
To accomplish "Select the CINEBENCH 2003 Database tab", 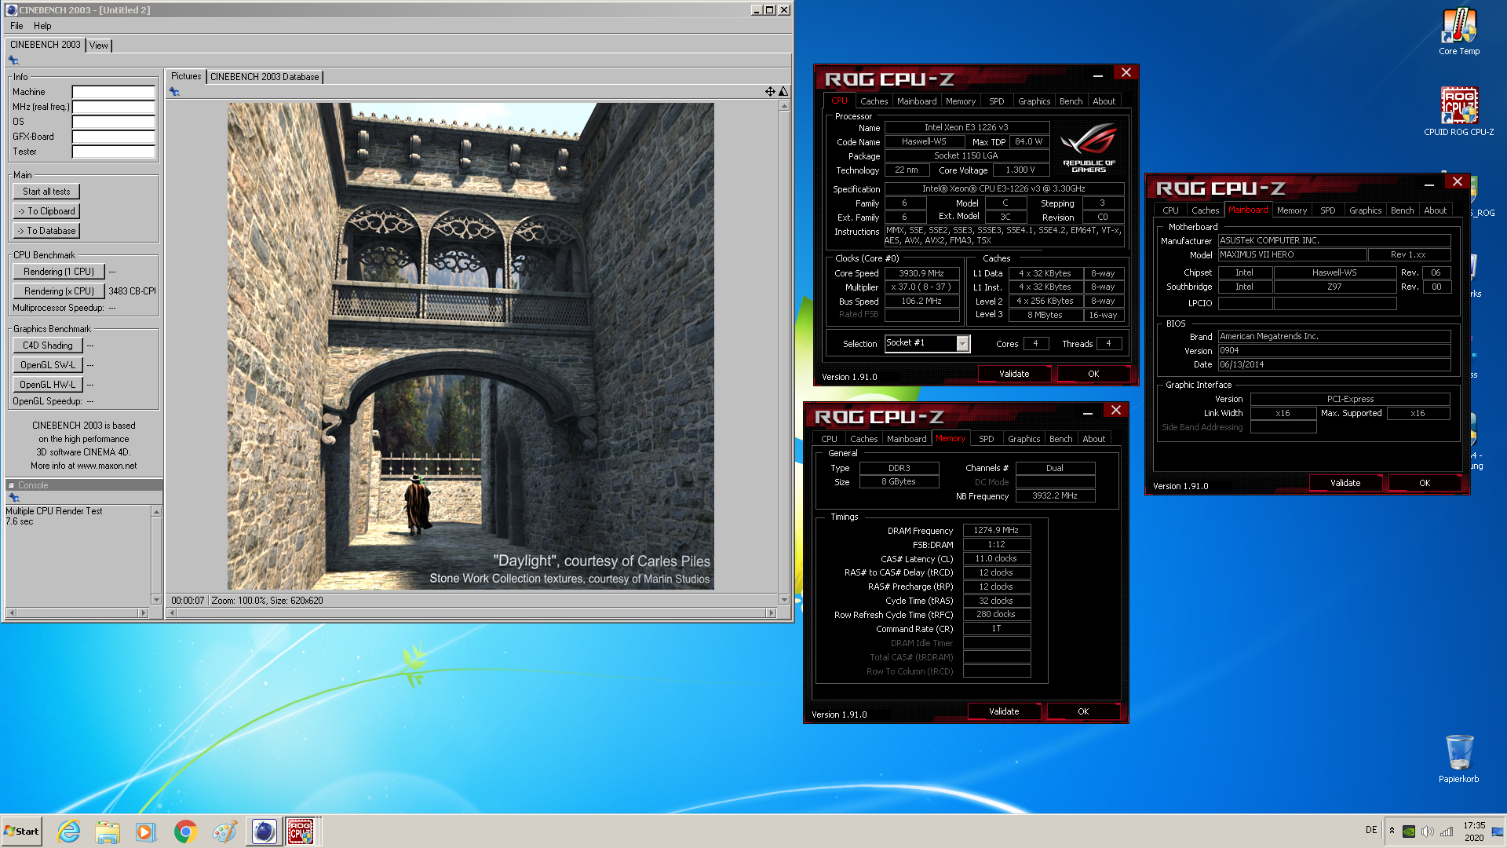I will tap(265, 77).
